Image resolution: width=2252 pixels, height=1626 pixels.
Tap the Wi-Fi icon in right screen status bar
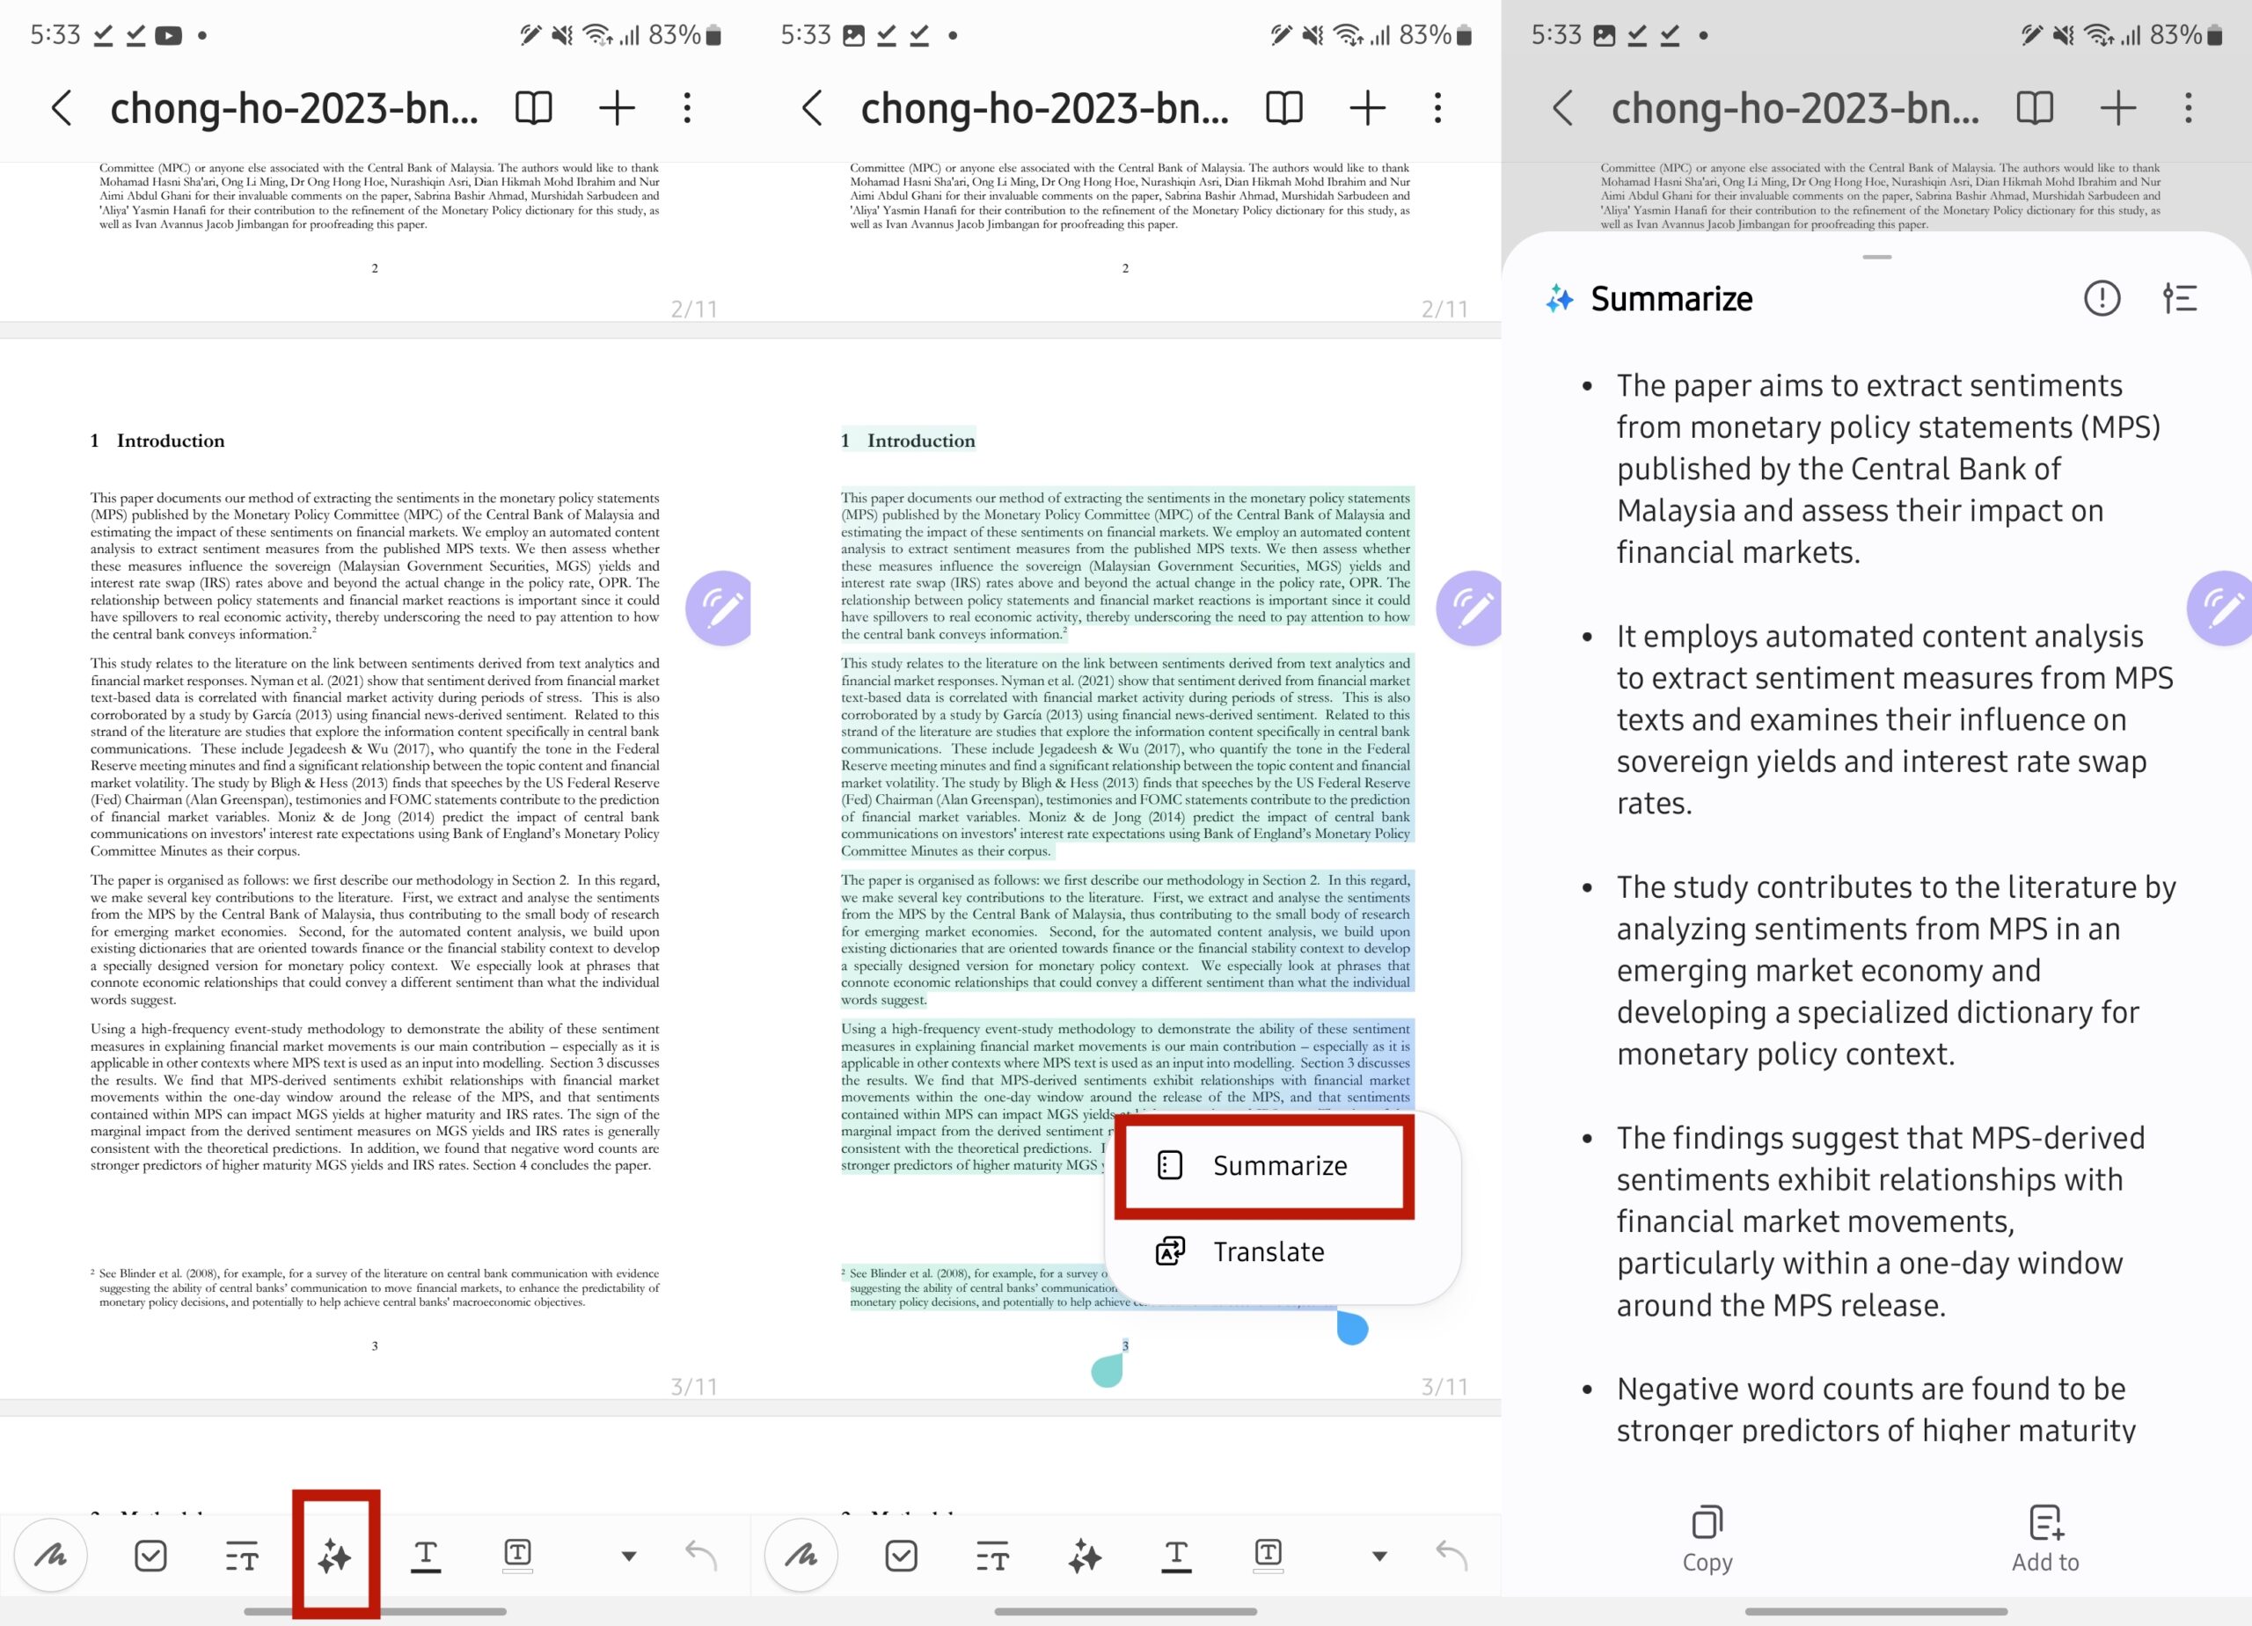tap(2098, 36)
